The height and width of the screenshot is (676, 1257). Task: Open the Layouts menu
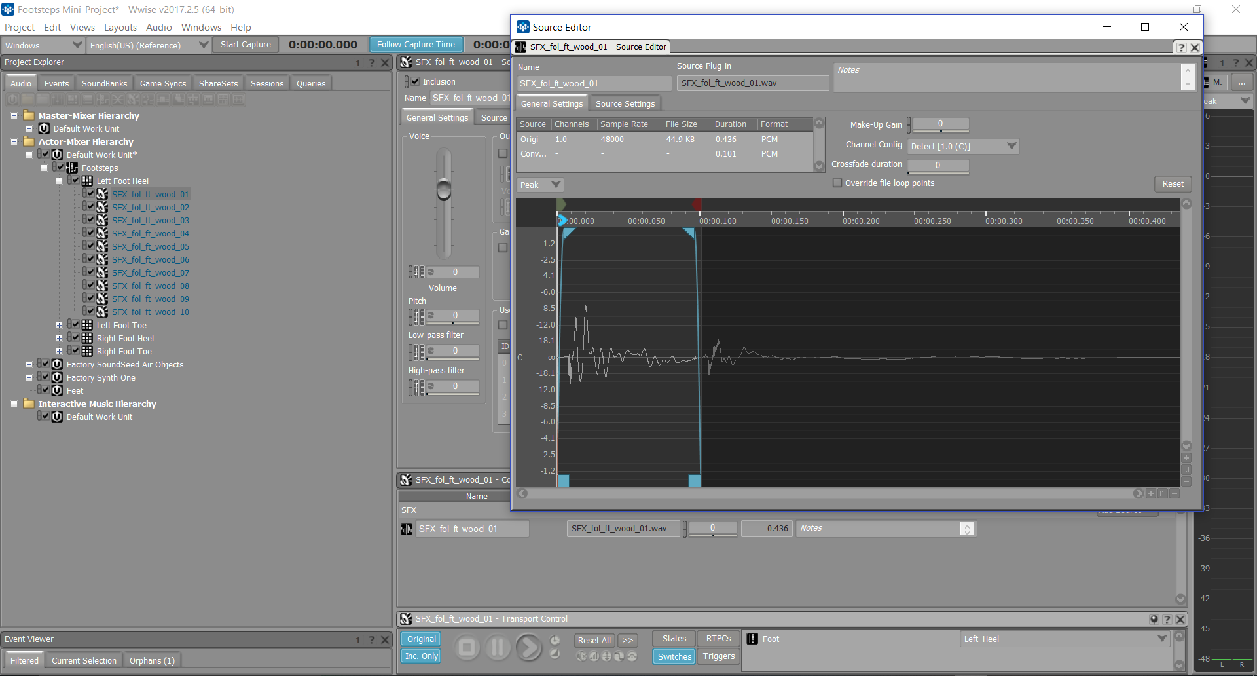pos(120,28)
